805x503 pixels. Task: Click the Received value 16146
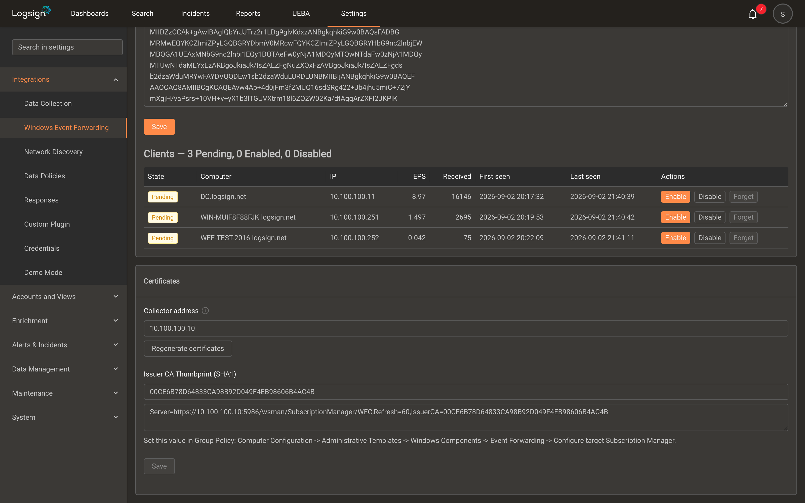pyautogui.click(x=461, y=197)
